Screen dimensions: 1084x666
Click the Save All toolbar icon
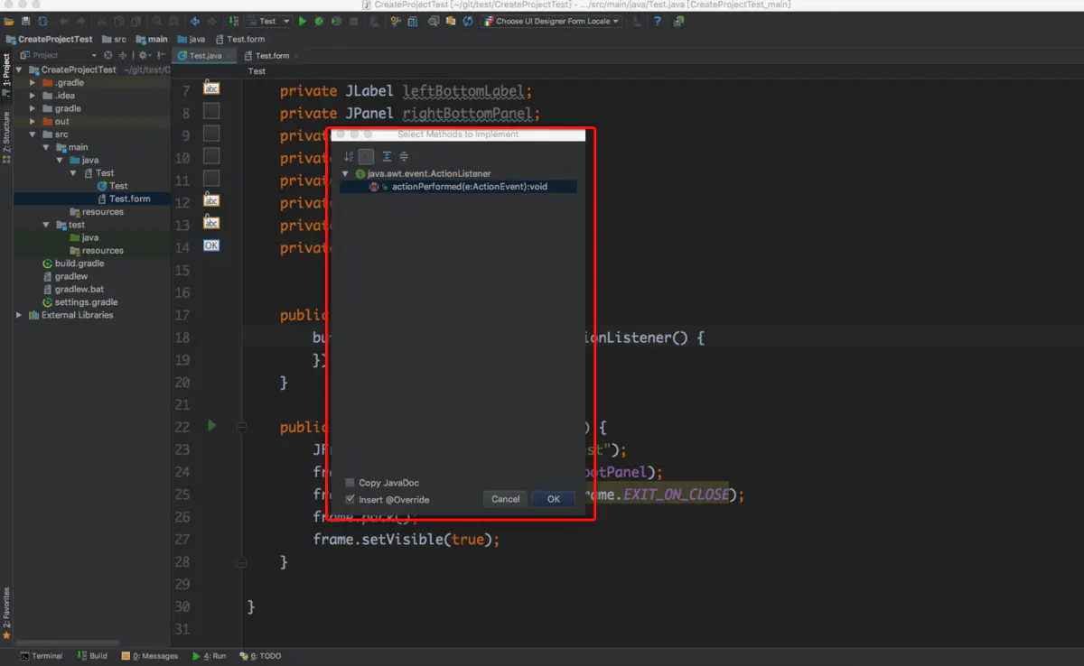click(25, 21)
